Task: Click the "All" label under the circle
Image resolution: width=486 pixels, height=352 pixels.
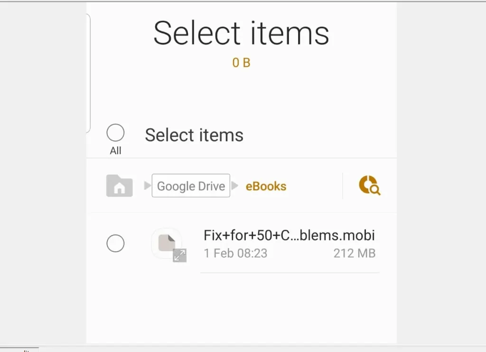Action: [x=115, y=151]
